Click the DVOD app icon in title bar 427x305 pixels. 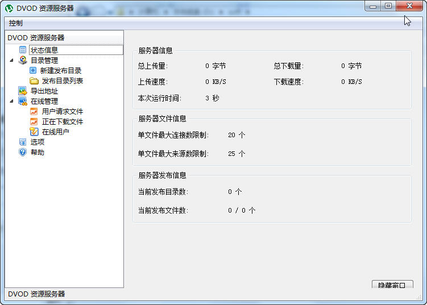coord(9,8)
